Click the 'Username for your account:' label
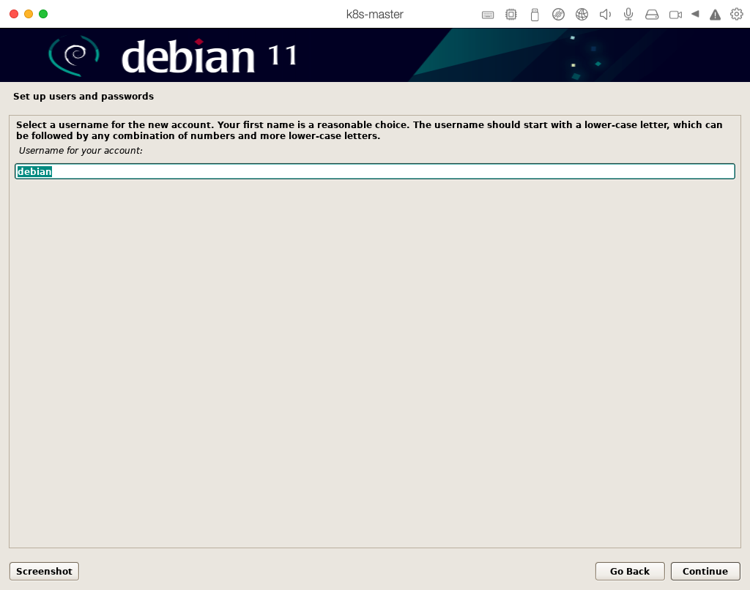Screen dimensions: 750x590 click(x=81, y=151)
